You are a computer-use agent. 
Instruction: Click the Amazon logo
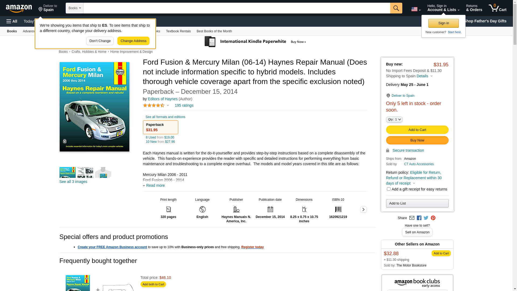[x=19, y=8]
